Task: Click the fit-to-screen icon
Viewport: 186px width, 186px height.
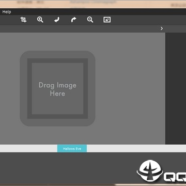Action: (107, 20)
